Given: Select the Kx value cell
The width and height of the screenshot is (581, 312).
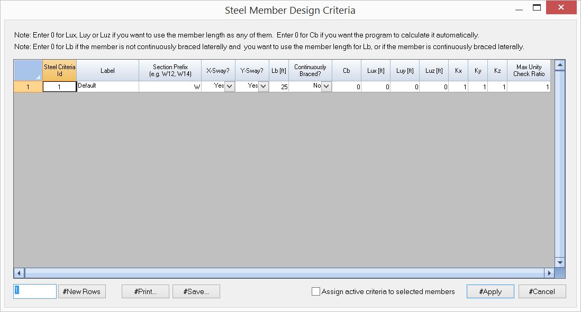Looking at the screenshot, I should point(458,86).
